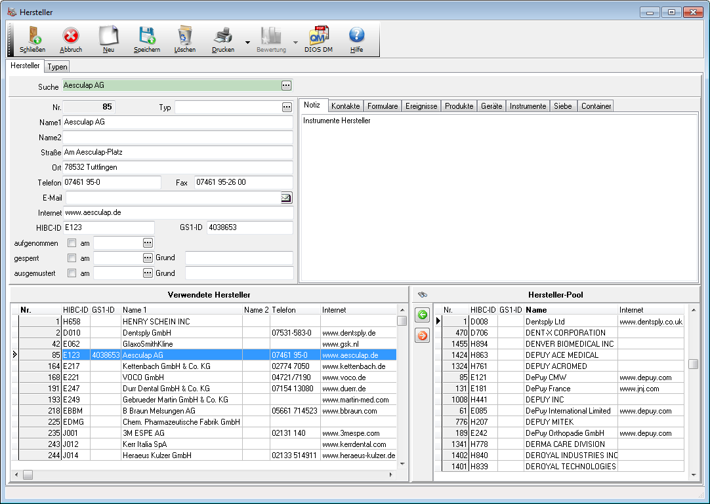The width and height of the screenshot is (710, 504).
Task: Select GlaxoSmithKline row
Action: [x=207, y=344]
